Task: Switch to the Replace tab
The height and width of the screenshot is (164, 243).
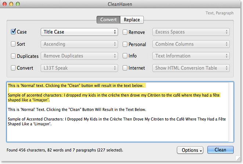Action: click(132, 20)
